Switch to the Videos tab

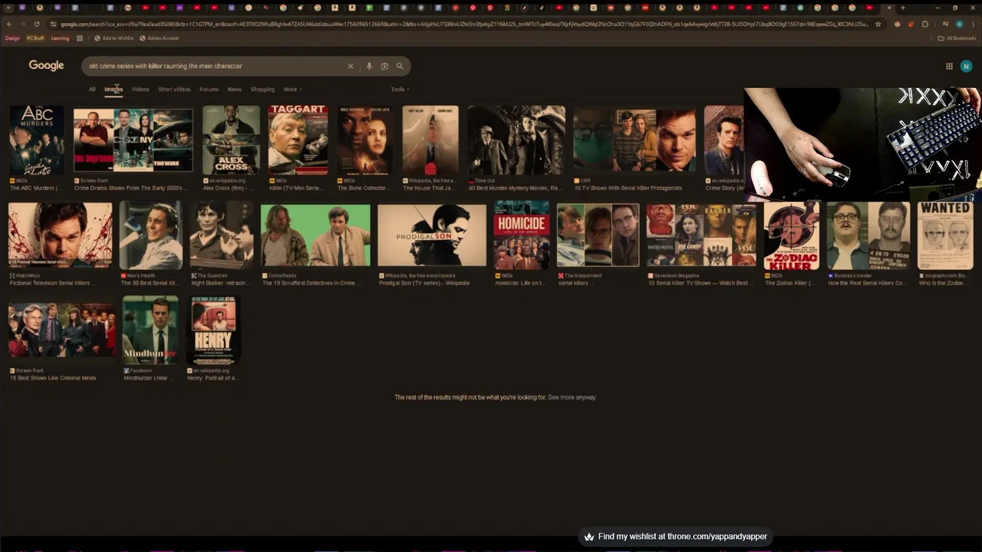(x=140, y=89)
